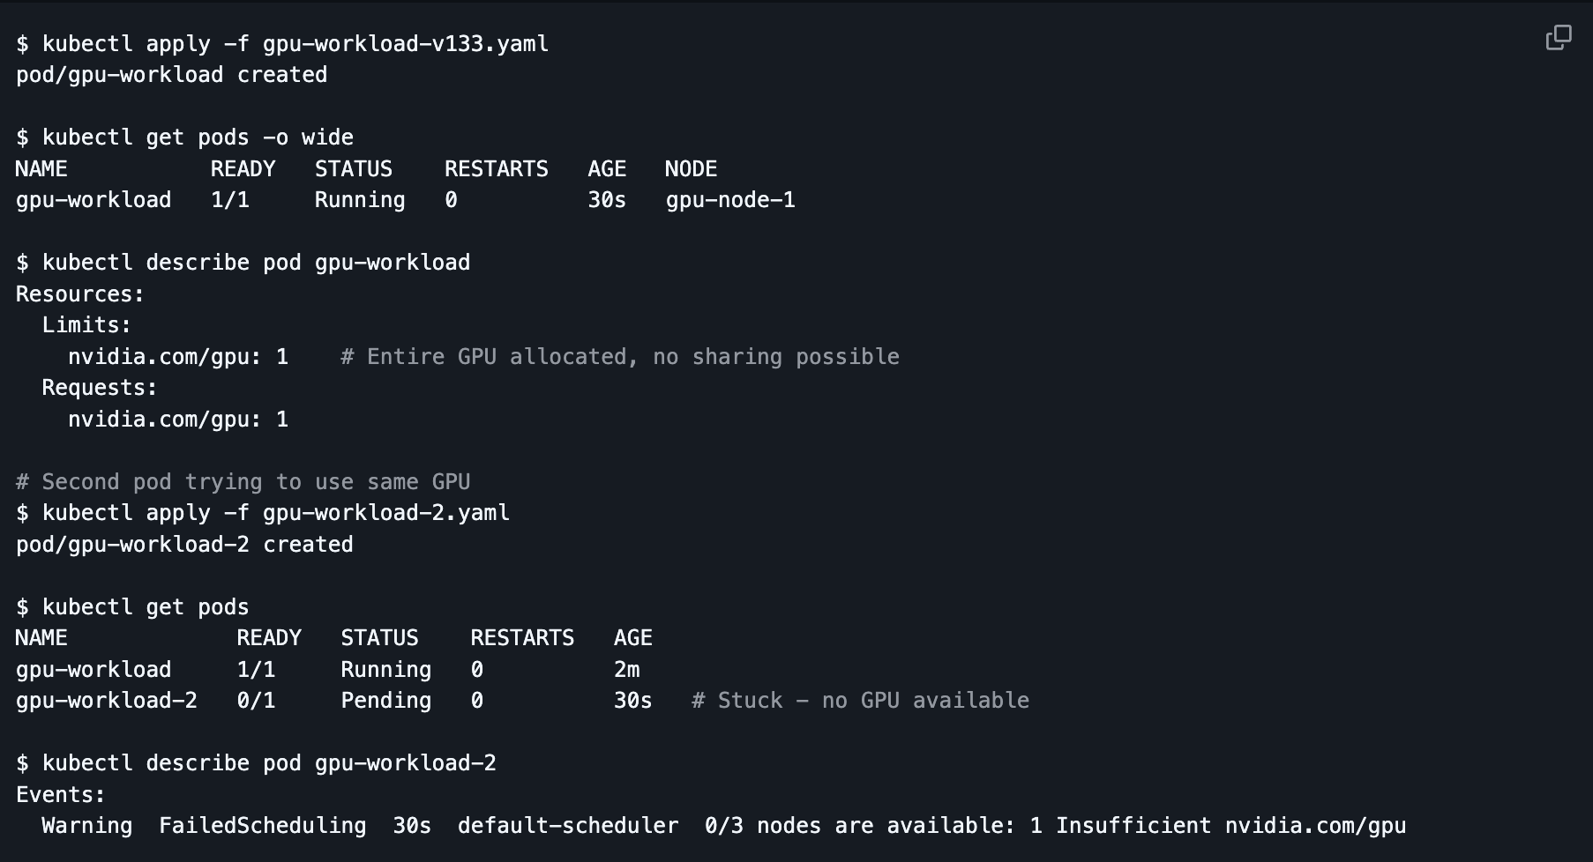Click the 'Events:' heading text
Viewport: 1593px width, 862px height.
pos(60,795)
